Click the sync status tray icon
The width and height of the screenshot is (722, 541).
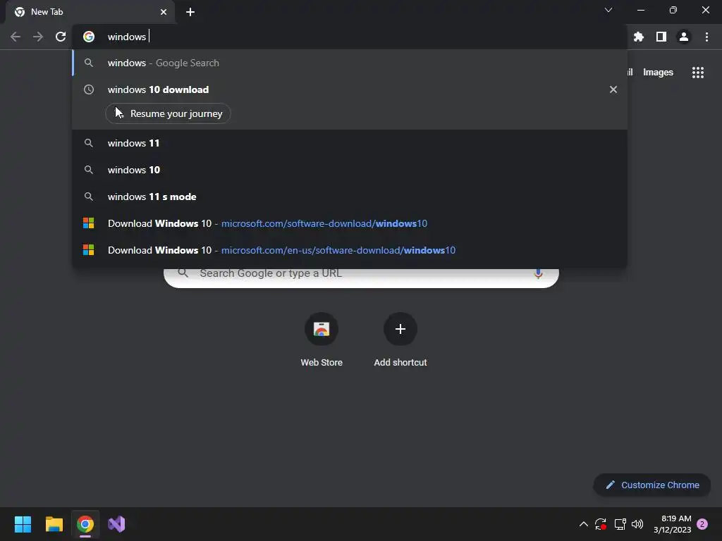pos(601,524)
